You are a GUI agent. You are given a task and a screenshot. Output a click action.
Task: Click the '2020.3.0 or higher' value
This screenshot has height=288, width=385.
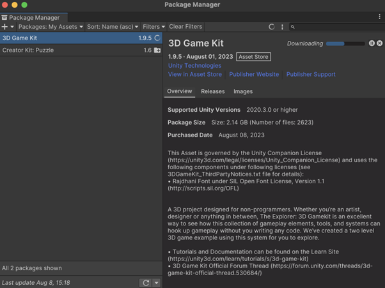coord(272,110)
